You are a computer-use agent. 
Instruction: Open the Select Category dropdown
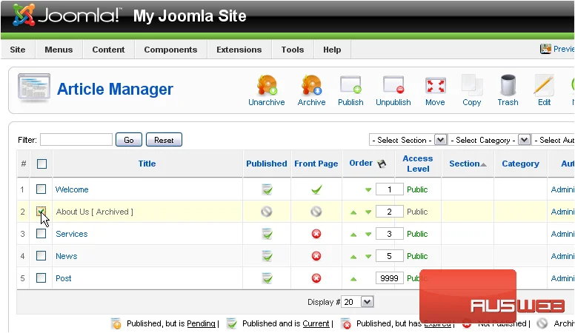(489, 140)
